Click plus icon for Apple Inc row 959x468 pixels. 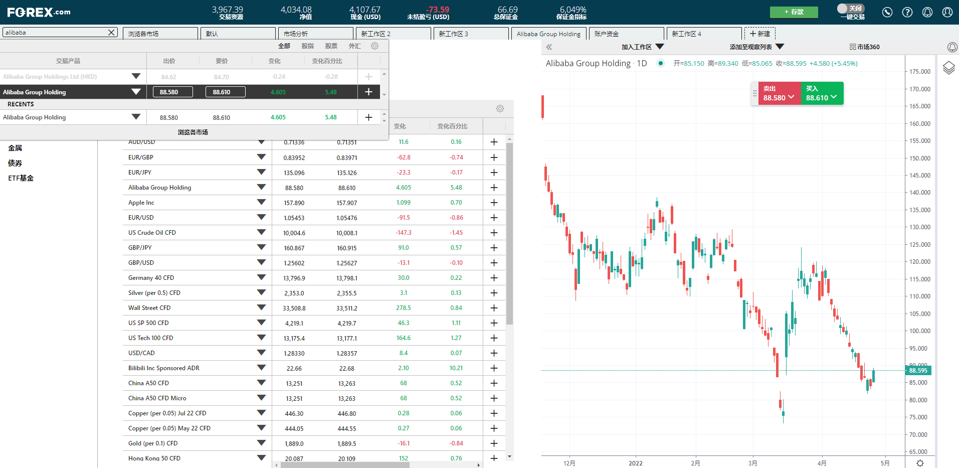pos(494,203)
